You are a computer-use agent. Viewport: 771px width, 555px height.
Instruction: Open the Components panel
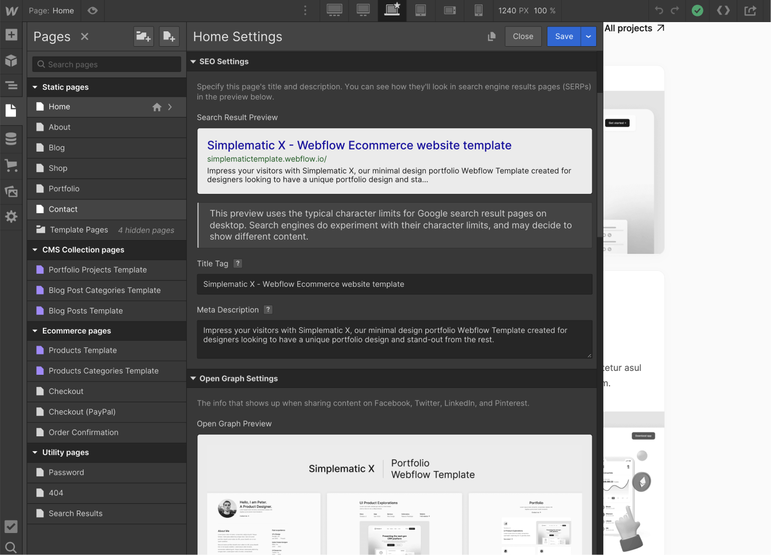(x=11, y=60)
